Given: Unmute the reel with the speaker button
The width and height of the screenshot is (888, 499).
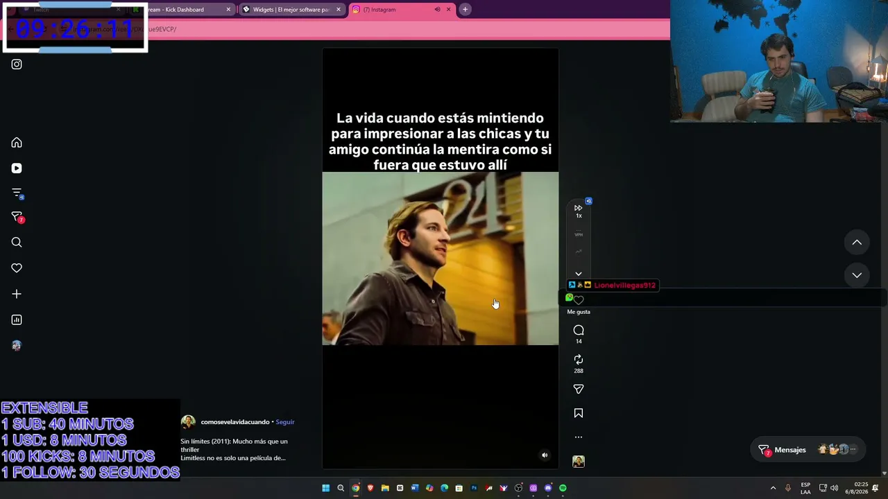Looking at the screenshot, I should click(x=545, y=455).
